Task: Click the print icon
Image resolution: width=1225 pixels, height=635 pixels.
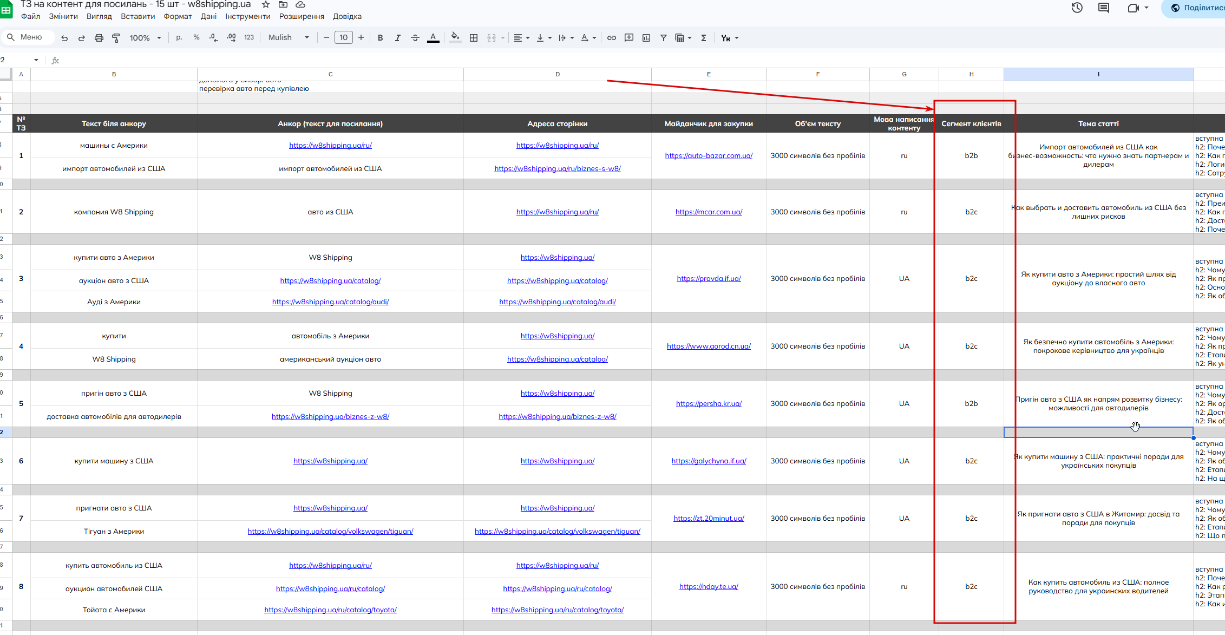Action: pos(99,38)
